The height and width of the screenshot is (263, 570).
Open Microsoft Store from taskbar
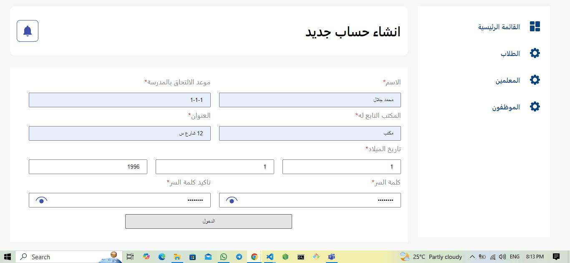pos(192,257)
